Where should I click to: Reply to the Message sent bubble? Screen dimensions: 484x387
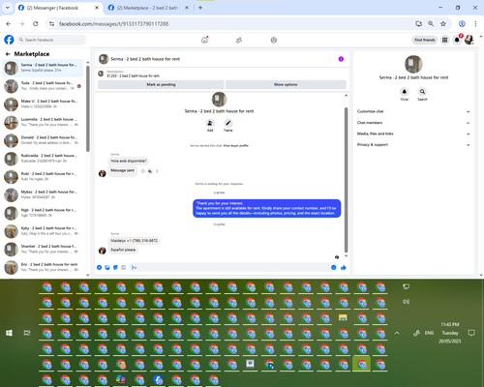(150, 171)
